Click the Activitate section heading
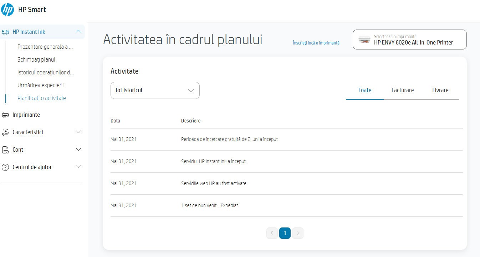Viewport: 480px width, 257px height. [124, 71]
